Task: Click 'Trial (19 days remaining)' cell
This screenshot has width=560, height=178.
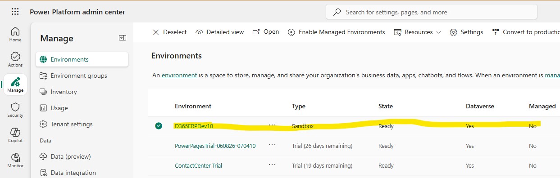Action: (x=322, y=165)
